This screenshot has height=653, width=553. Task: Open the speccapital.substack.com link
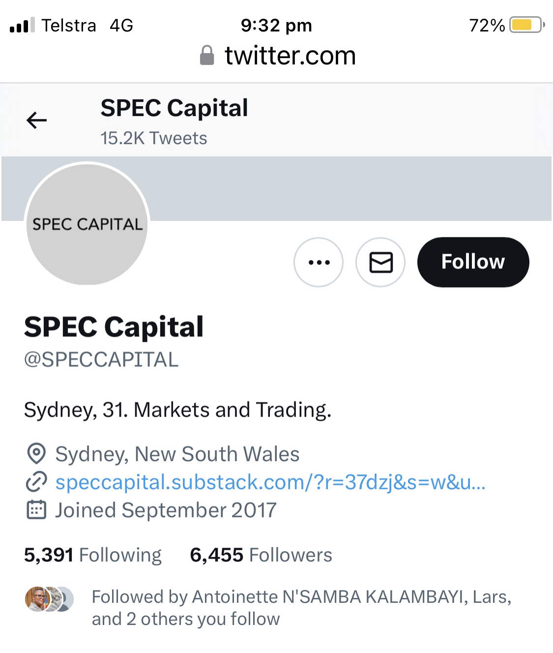(x=270, y=482)
